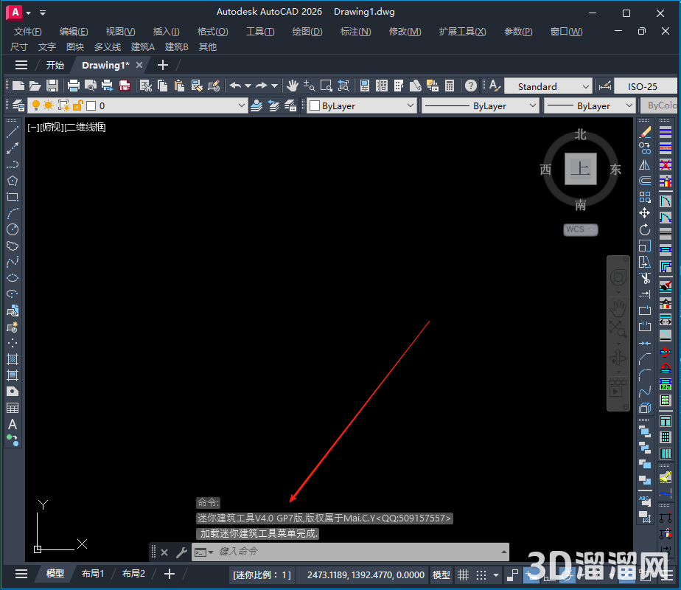Select the Polygon draw tool
This screenshot has width=681, height=590.
tap(13, 181)
